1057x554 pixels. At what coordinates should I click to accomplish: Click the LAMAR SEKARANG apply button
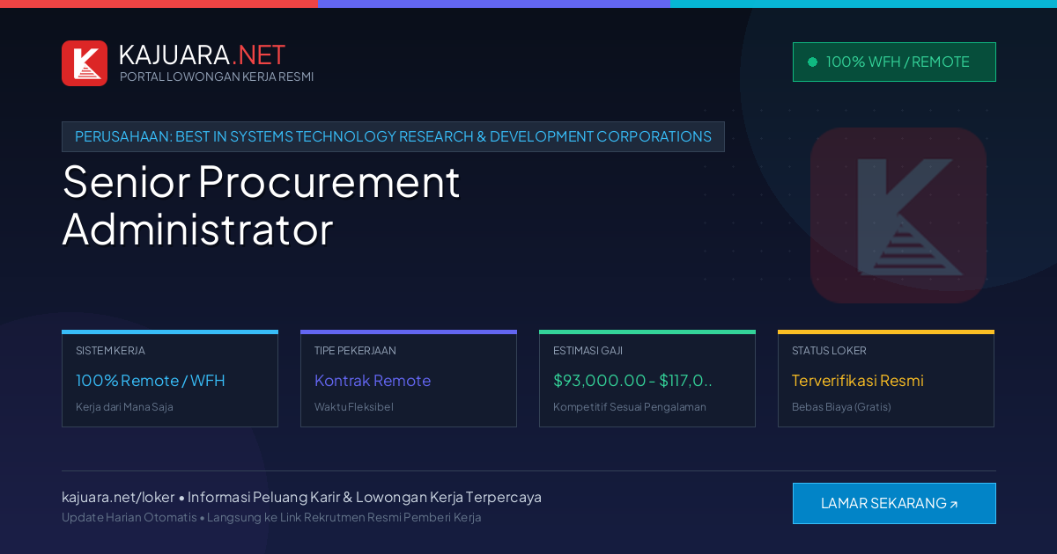(894, 503)
